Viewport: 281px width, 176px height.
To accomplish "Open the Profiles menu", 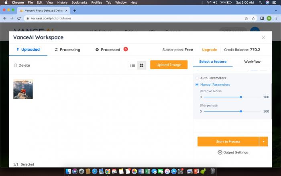I will point(97,2).
